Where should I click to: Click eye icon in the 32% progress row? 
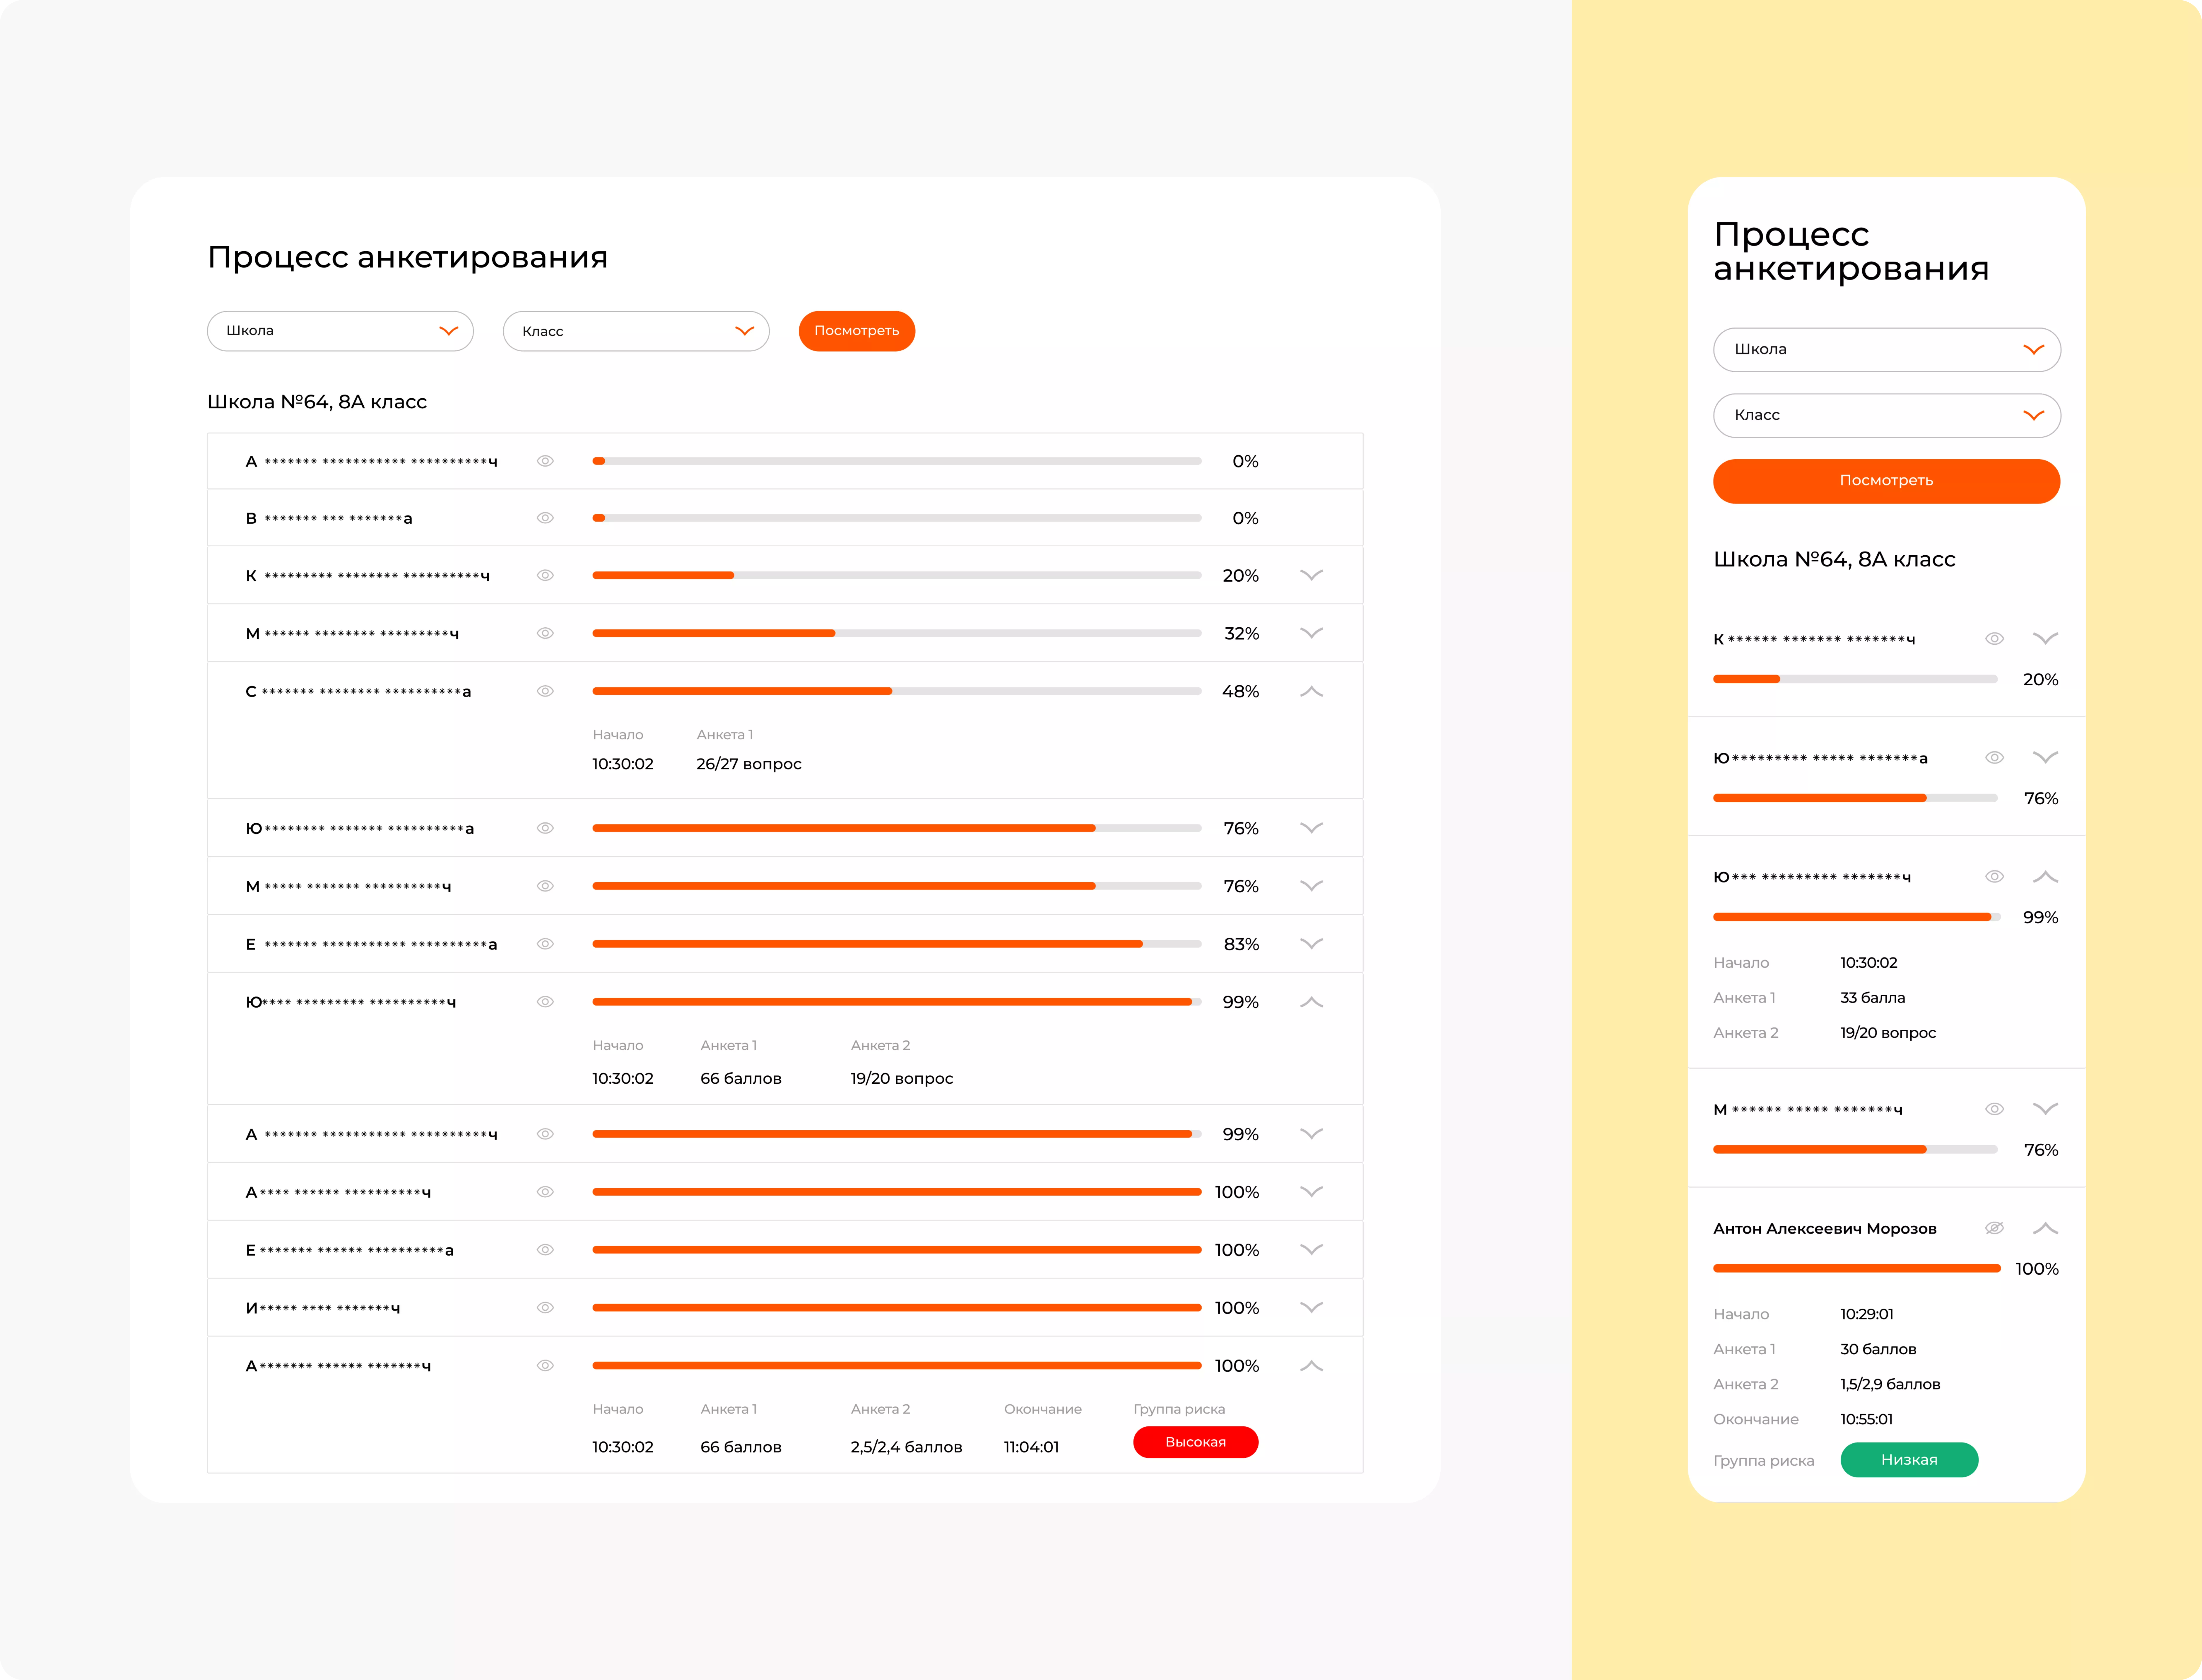click(x=545, y=633)
